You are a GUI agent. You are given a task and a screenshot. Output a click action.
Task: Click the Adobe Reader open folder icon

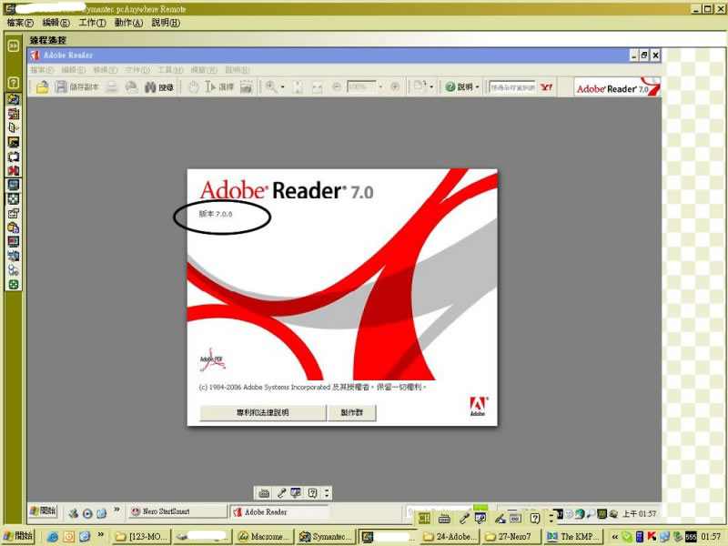tap(42, 86)
